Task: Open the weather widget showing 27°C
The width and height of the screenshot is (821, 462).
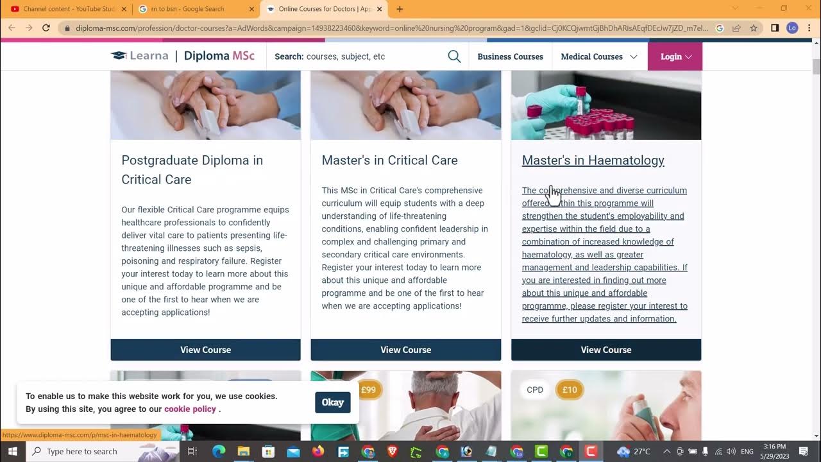Action: tap(634, 451)
